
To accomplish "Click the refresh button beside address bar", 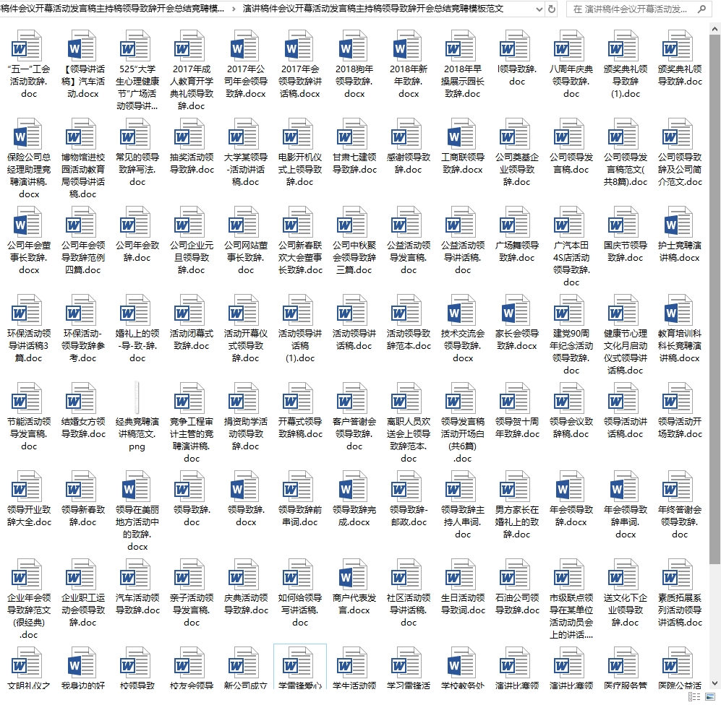I will click(553, 9).
